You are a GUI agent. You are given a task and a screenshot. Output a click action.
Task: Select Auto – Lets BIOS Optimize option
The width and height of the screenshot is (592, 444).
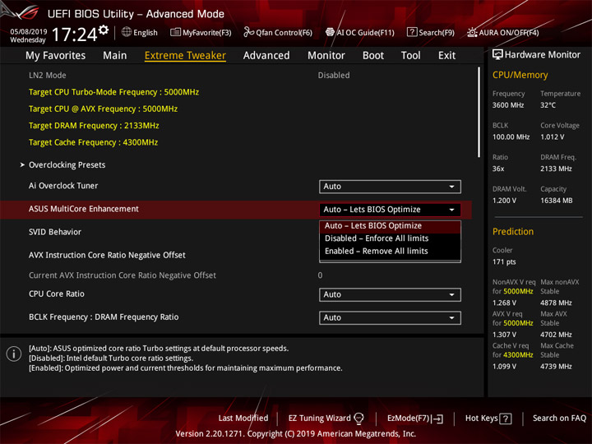click(390, 226)
